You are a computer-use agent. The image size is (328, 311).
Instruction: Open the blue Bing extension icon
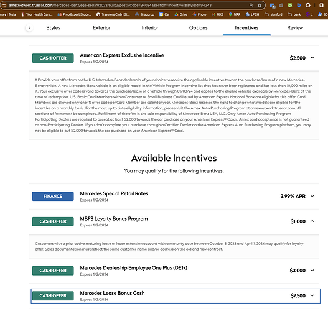tap(299, 5)
